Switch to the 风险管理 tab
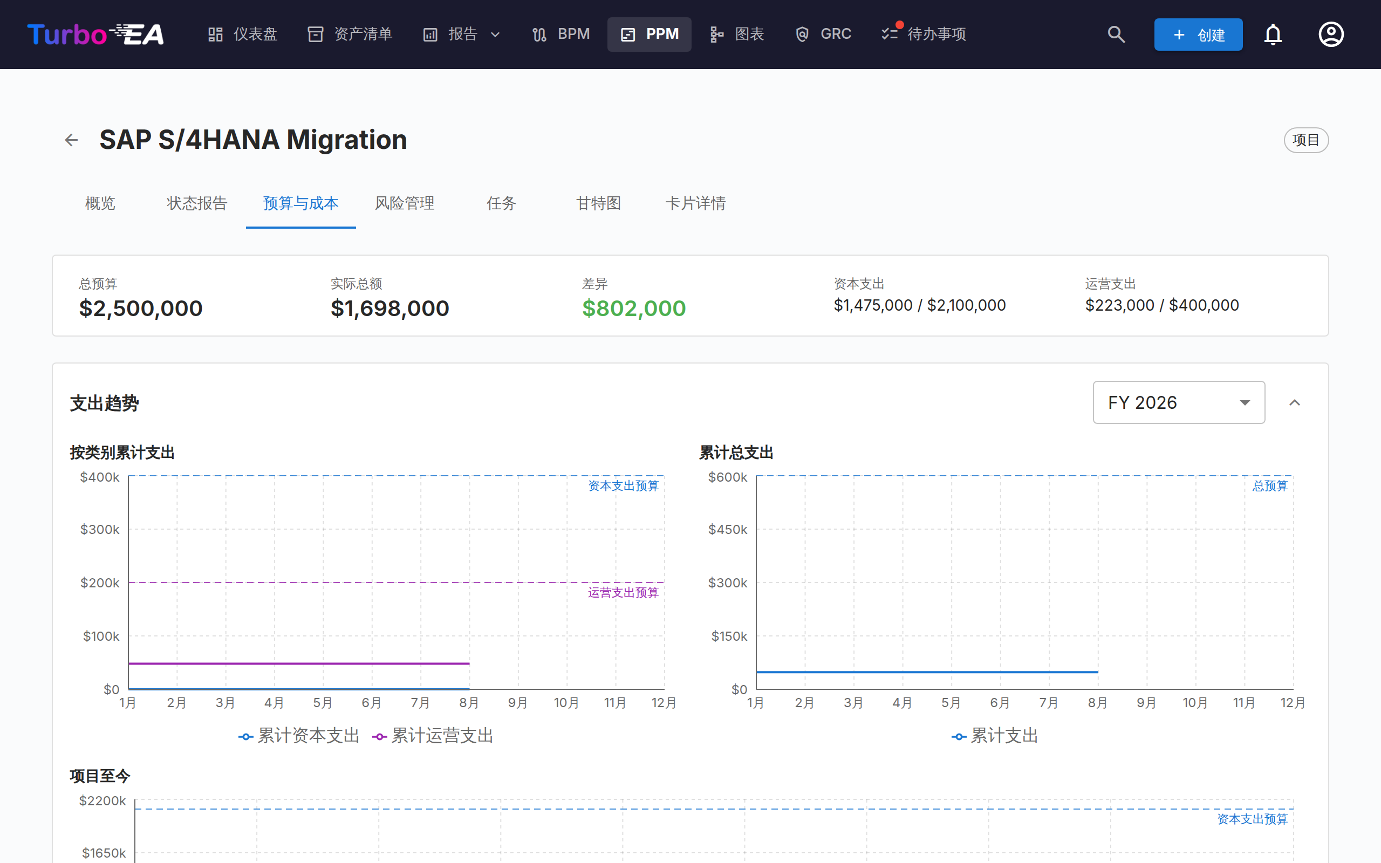The height and width of the screenshot is (863, 1381). pos(405,203)
